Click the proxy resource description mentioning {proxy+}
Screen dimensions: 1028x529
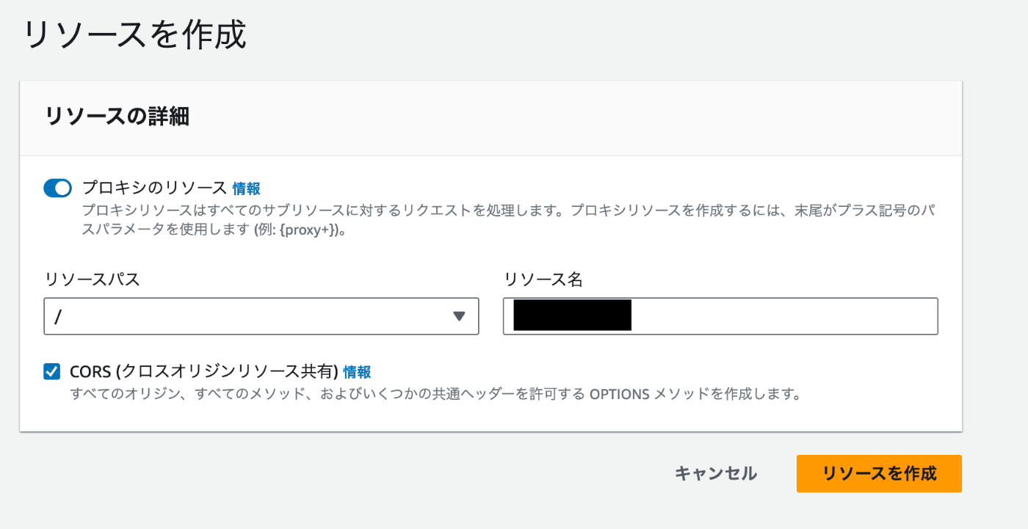pos(510,219)
